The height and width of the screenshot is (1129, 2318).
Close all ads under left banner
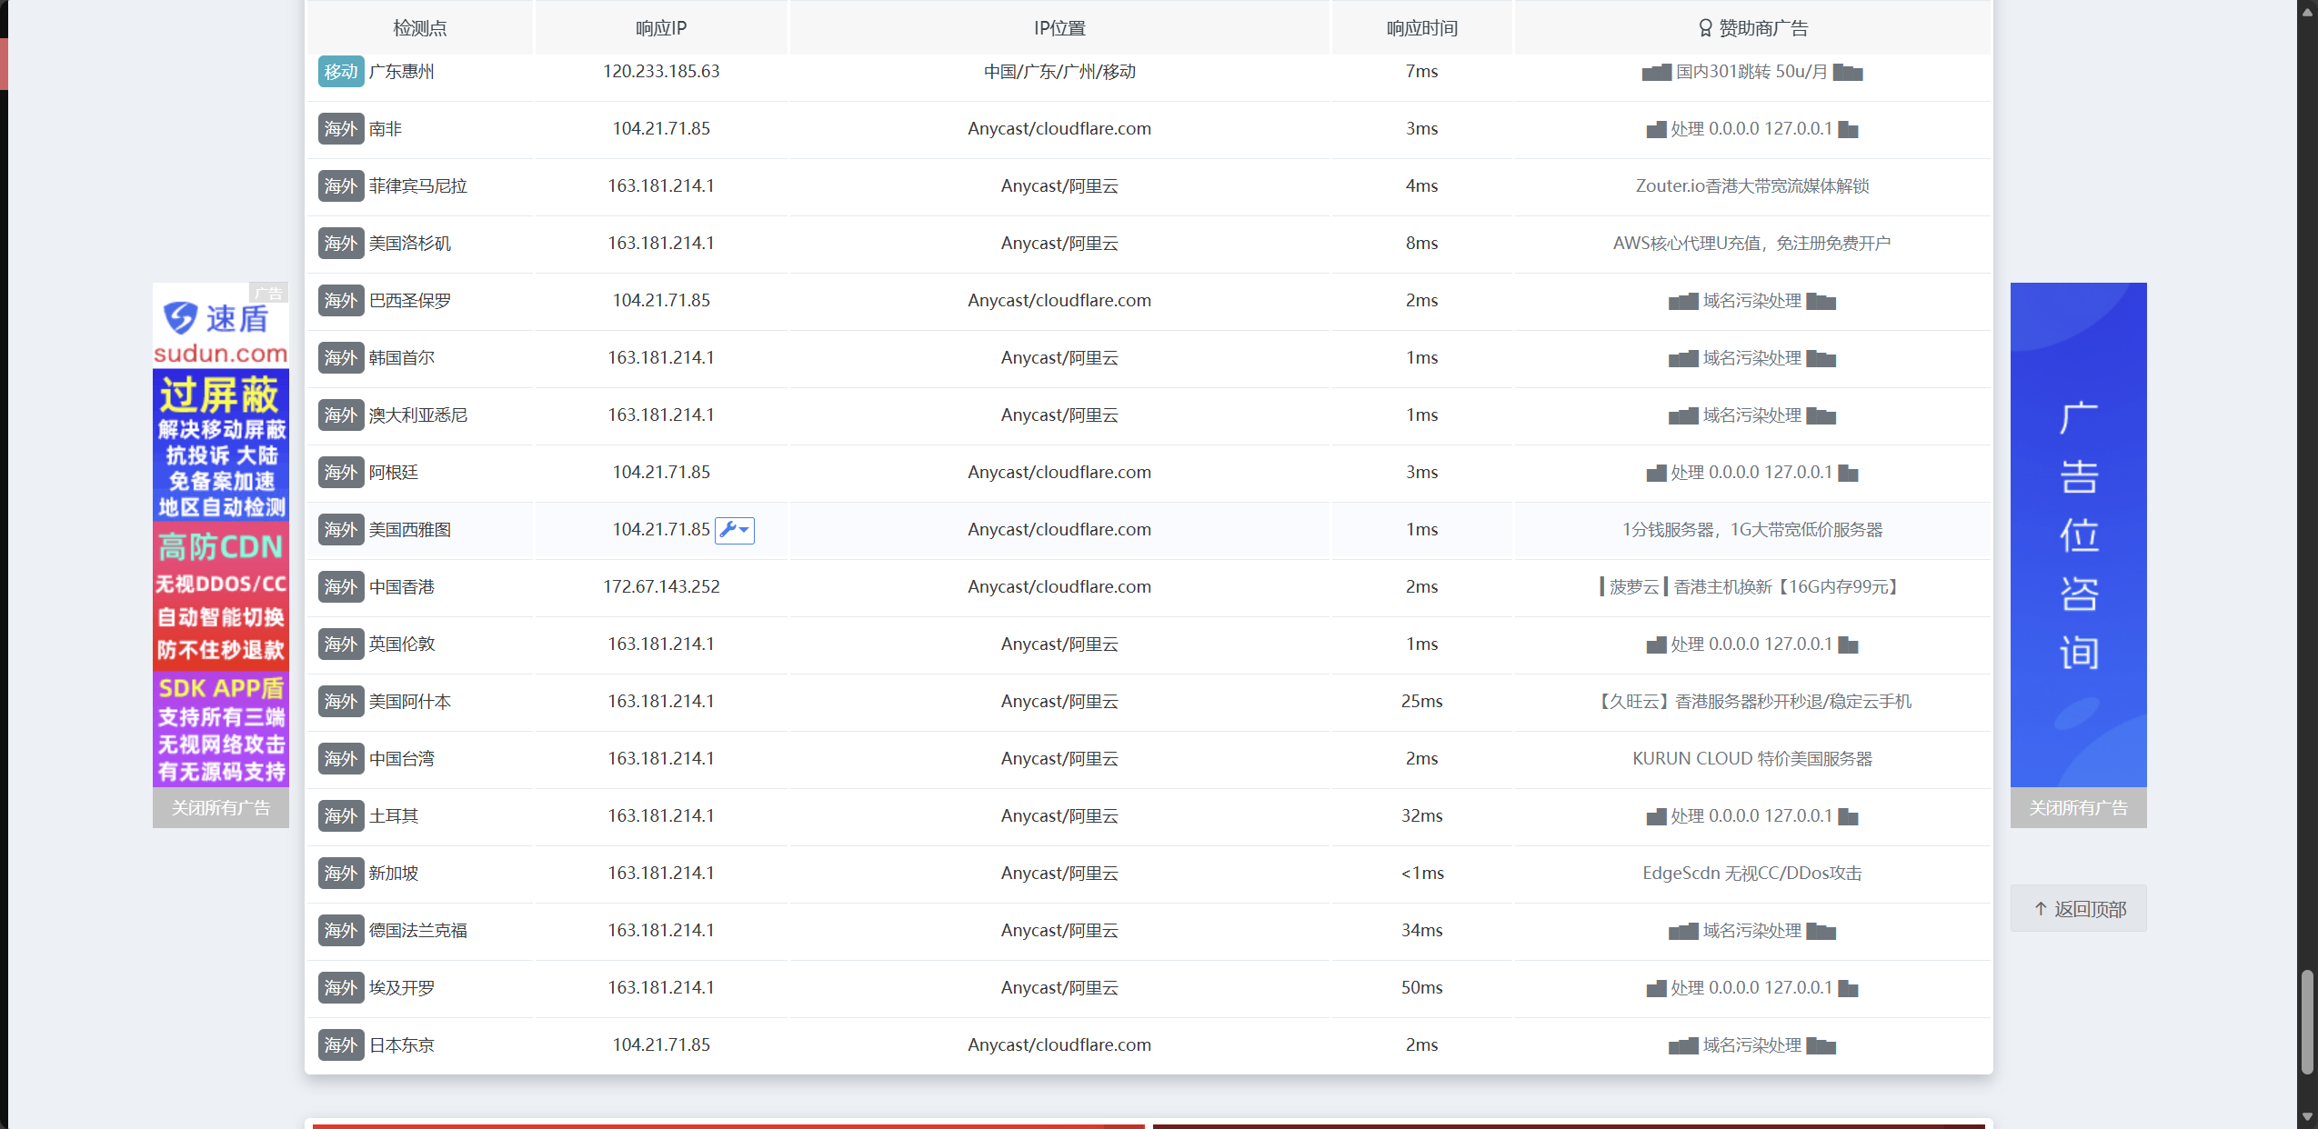point(221,808)
